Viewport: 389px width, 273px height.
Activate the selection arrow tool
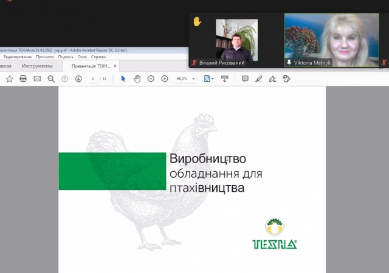tap(123, 79)
